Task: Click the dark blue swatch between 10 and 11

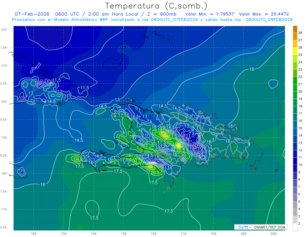Action: tap(295, 161)
